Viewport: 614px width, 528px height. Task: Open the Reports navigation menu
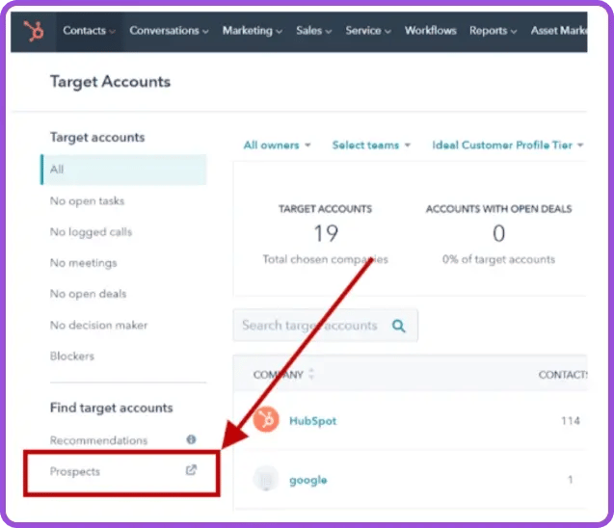tap(493, 31)
